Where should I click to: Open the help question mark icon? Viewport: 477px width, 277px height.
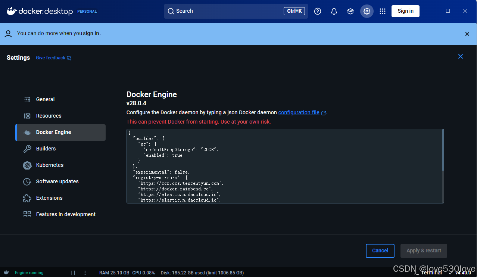coord(318,11)
